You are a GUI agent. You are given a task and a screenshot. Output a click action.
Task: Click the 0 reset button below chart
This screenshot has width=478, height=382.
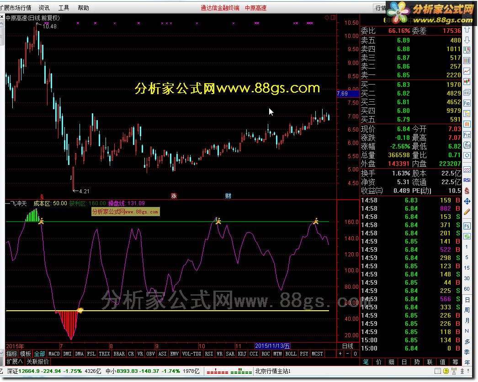[355, 354]
